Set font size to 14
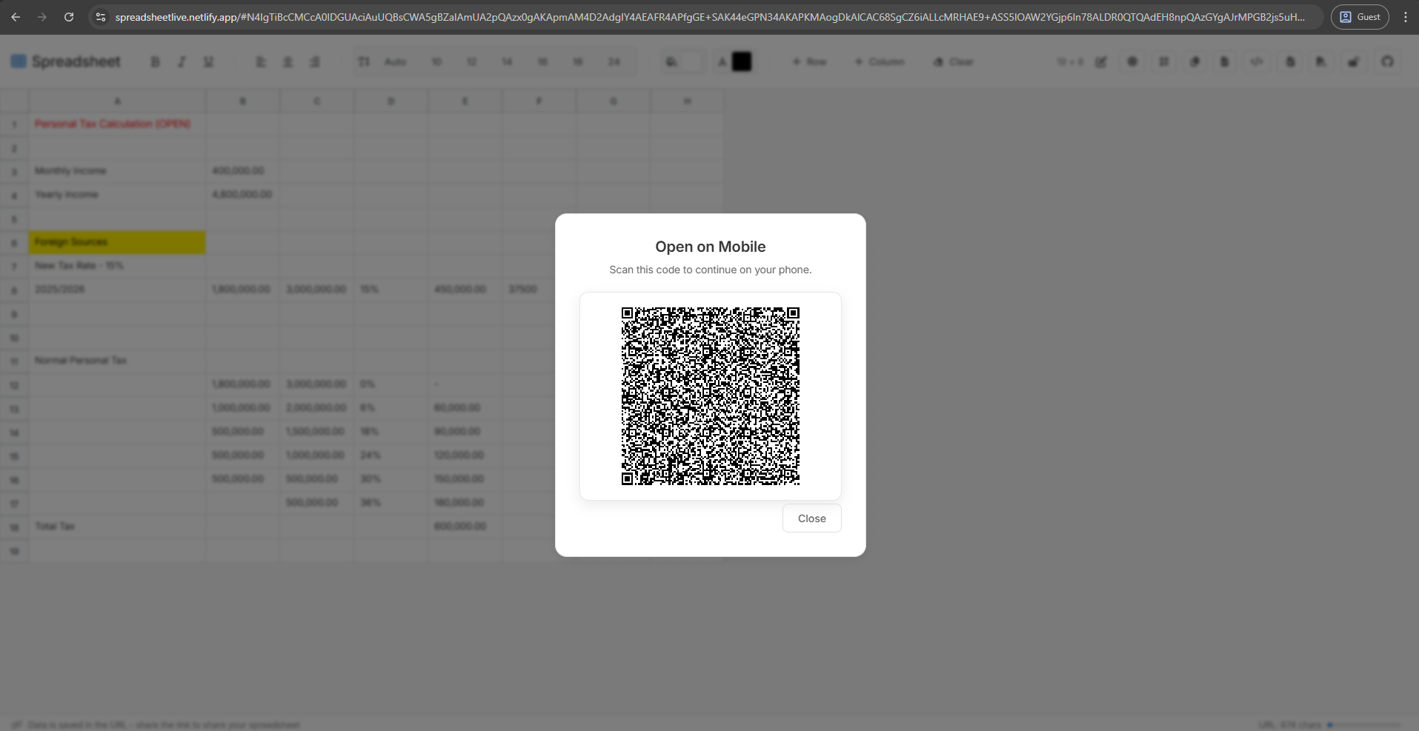 pyautogui.click(x=507, y=62)
